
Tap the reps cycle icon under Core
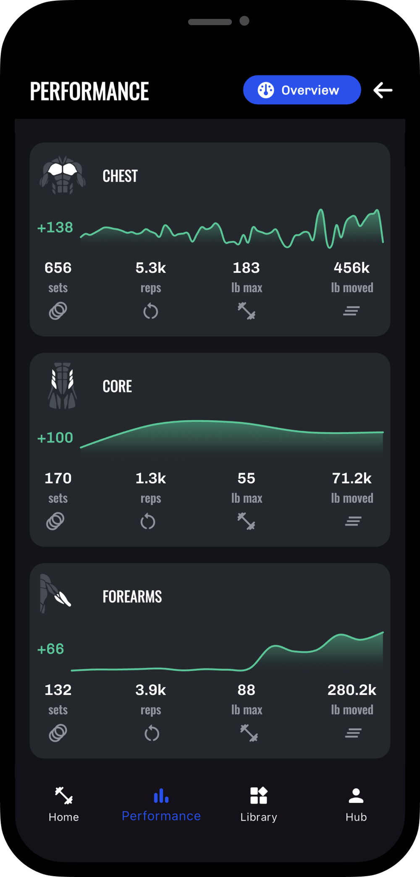[x=148, y=522]
